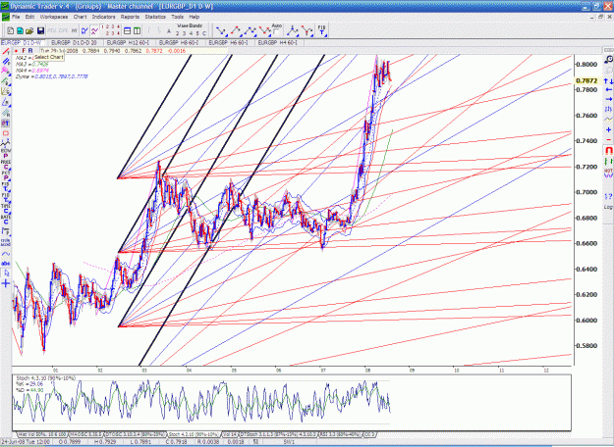Switch to EURGBP H8 60-I tab
This screenshot has width=614, height=447.
click(x=180, y=42)
